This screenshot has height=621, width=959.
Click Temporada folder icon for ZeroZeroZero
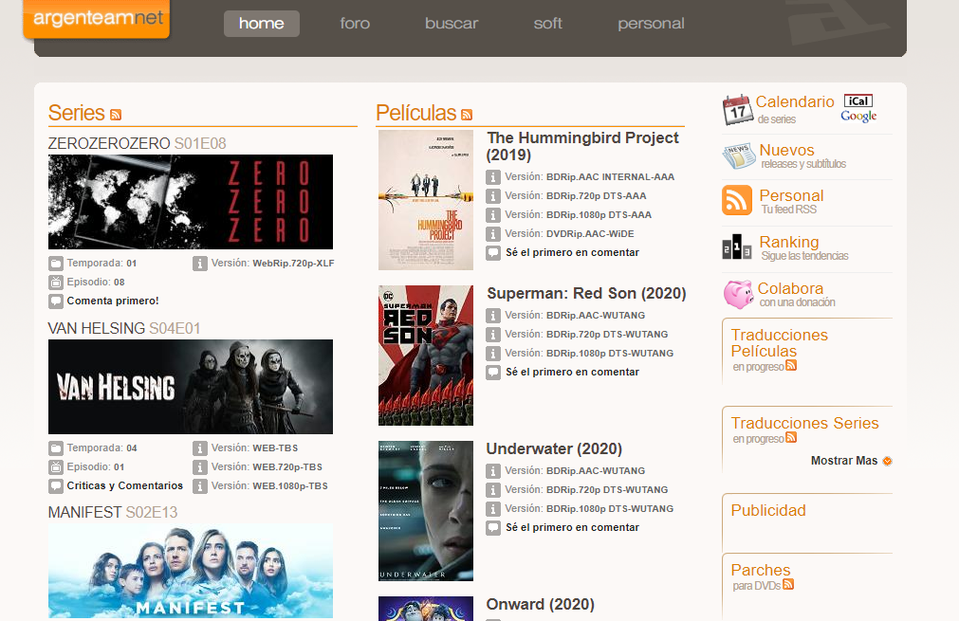click(56, 264)
